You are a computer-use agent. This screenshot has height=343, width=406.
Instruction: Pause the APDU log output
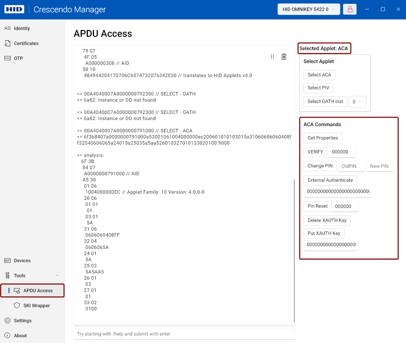click(x=272, y=57)
